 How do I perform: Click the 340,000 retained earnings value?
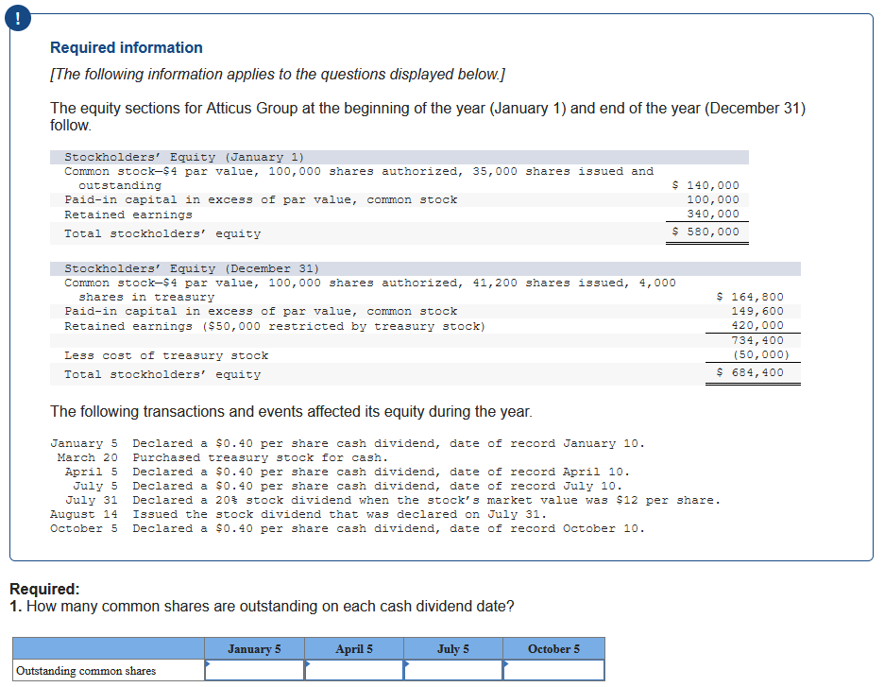click(x=713, y=214)
